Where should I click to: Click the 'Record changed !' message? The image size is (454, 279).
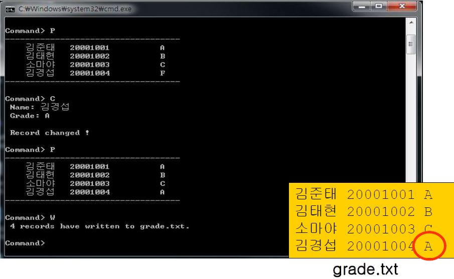(x=50, y=133)
